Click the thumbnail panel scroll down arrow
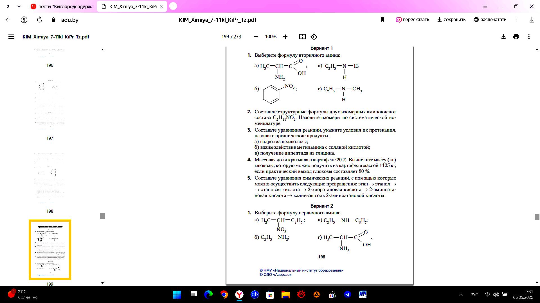 [102, 283]
